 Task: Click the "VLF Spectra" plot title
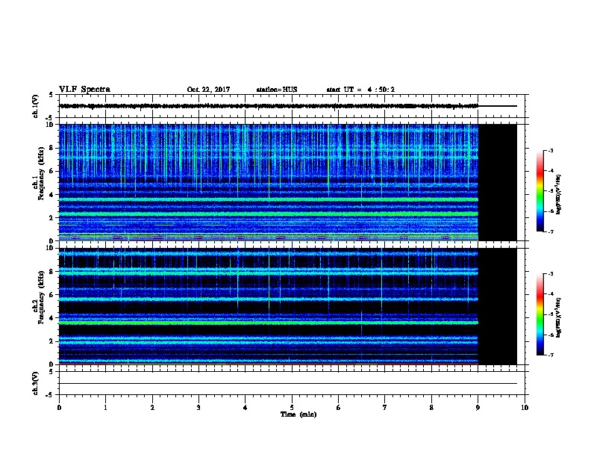click(x=84, y=90)
